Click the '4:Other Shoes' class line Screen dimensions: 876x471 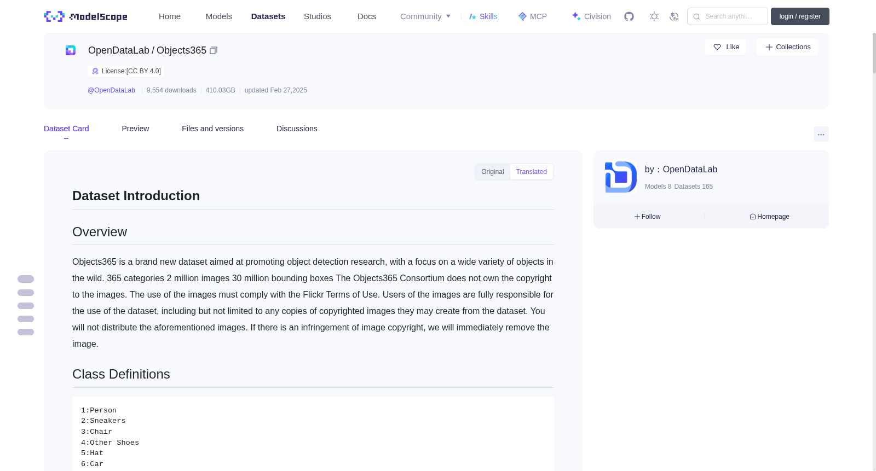110,443
